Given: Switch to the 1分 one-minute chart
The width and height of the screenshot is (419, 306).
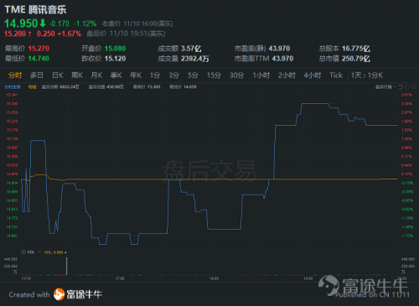Looking at the screenshot, I should pyautogui.click(x=155, y=75).
